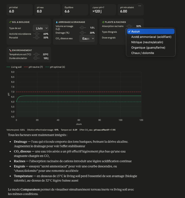The height and width of the screenshot is (198, 185).
Task: Click the 120 j simulation duration value
Action: (46, 58)
